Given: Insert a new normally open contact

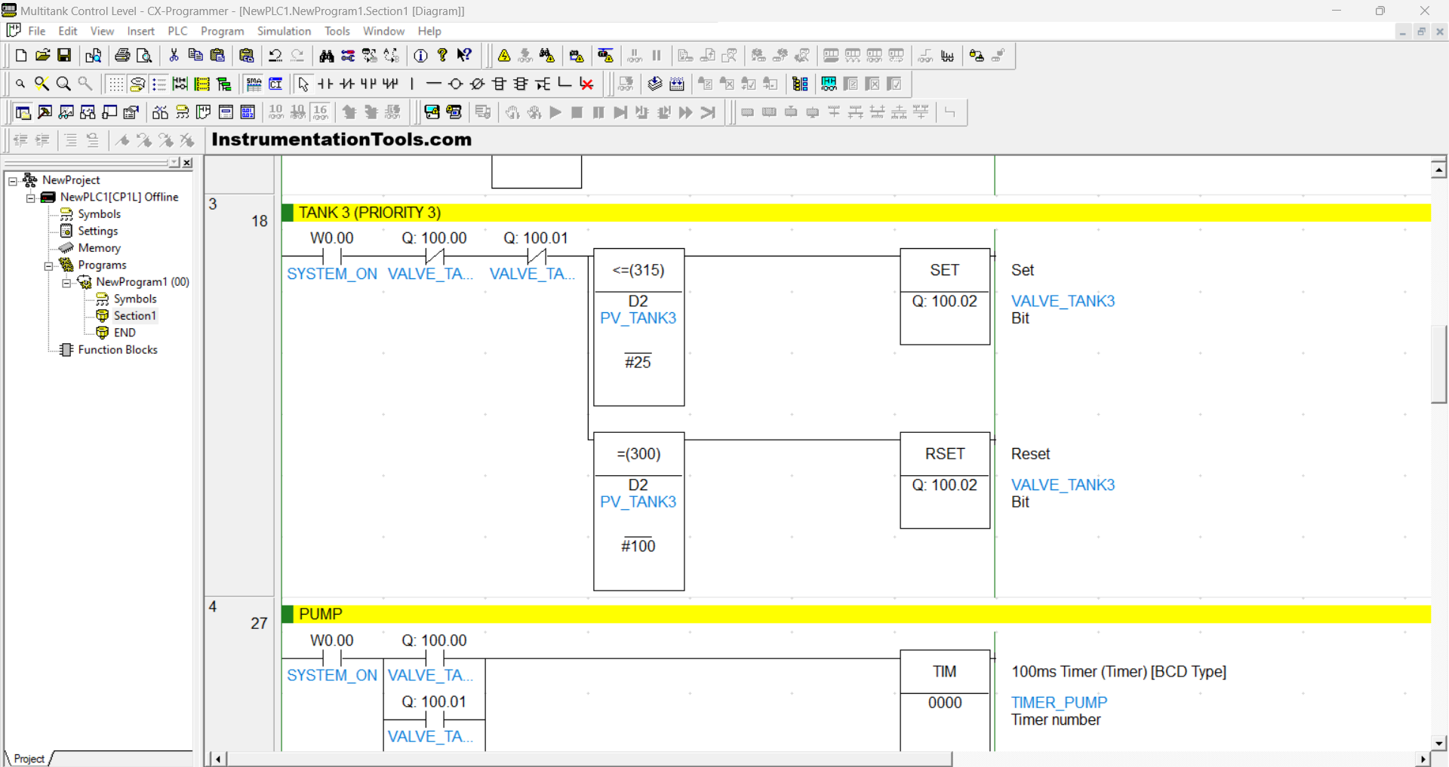Looking at the screenshot, I should [325, 84].
